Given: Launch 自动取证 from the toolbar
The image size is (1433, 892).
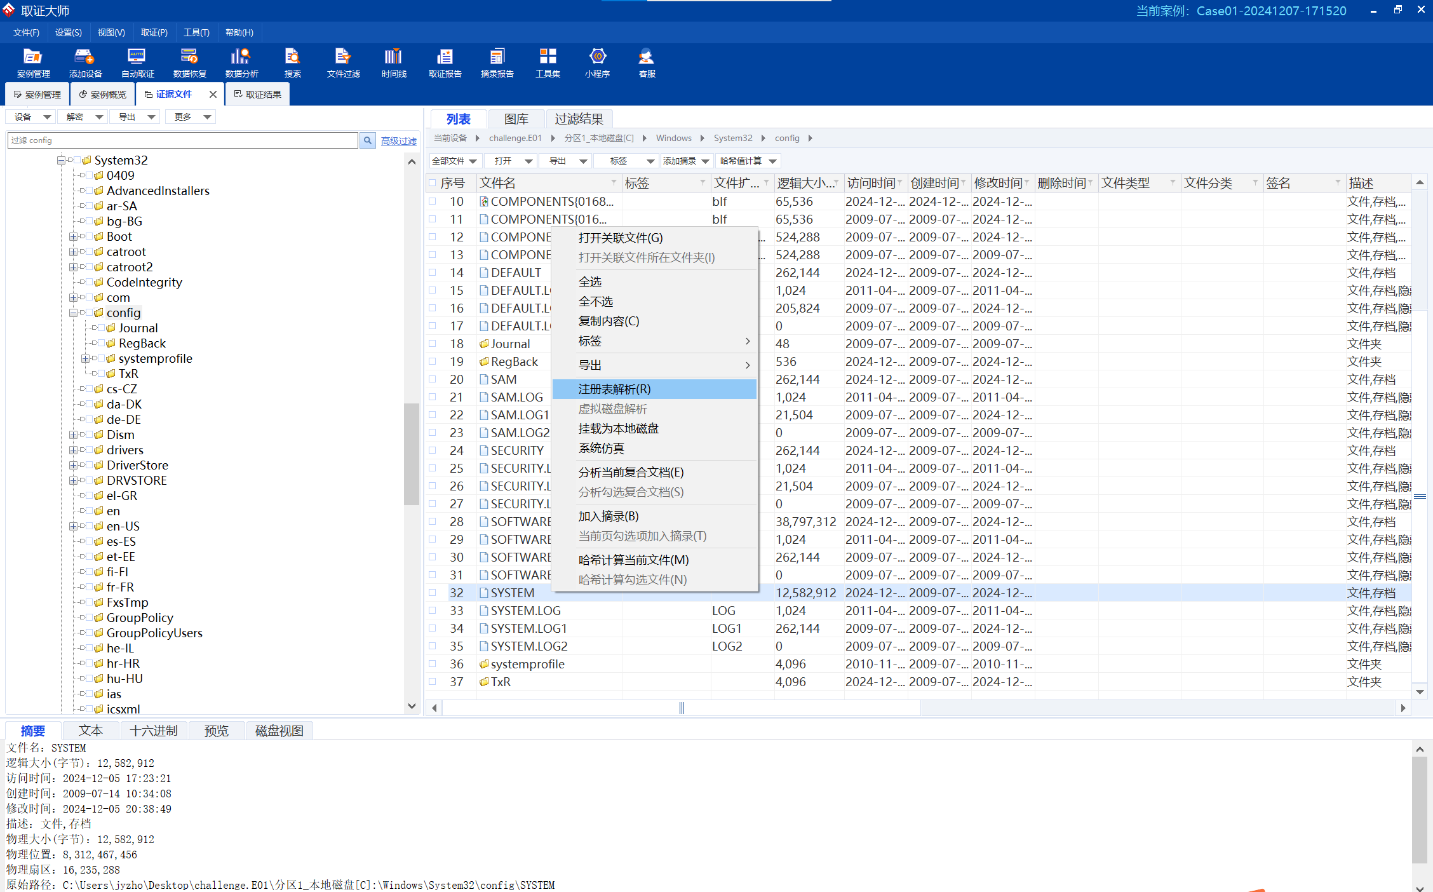Looking at the screenshot, I should click(137, 63).
